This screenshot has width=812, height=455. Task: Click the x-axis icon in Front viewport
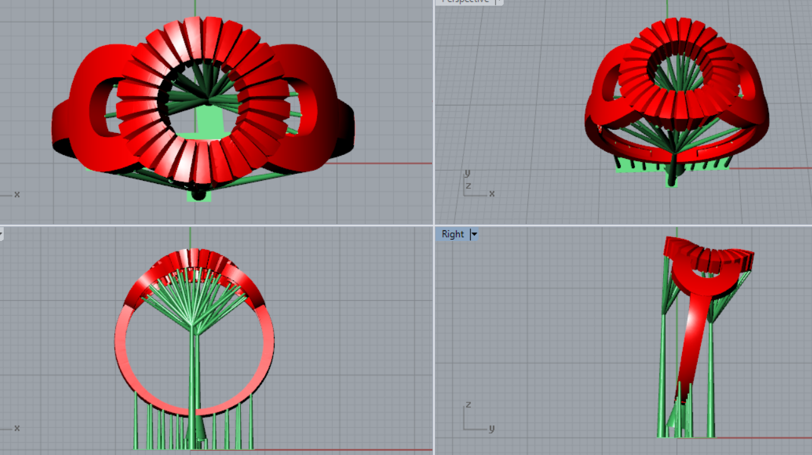point(11,428)
